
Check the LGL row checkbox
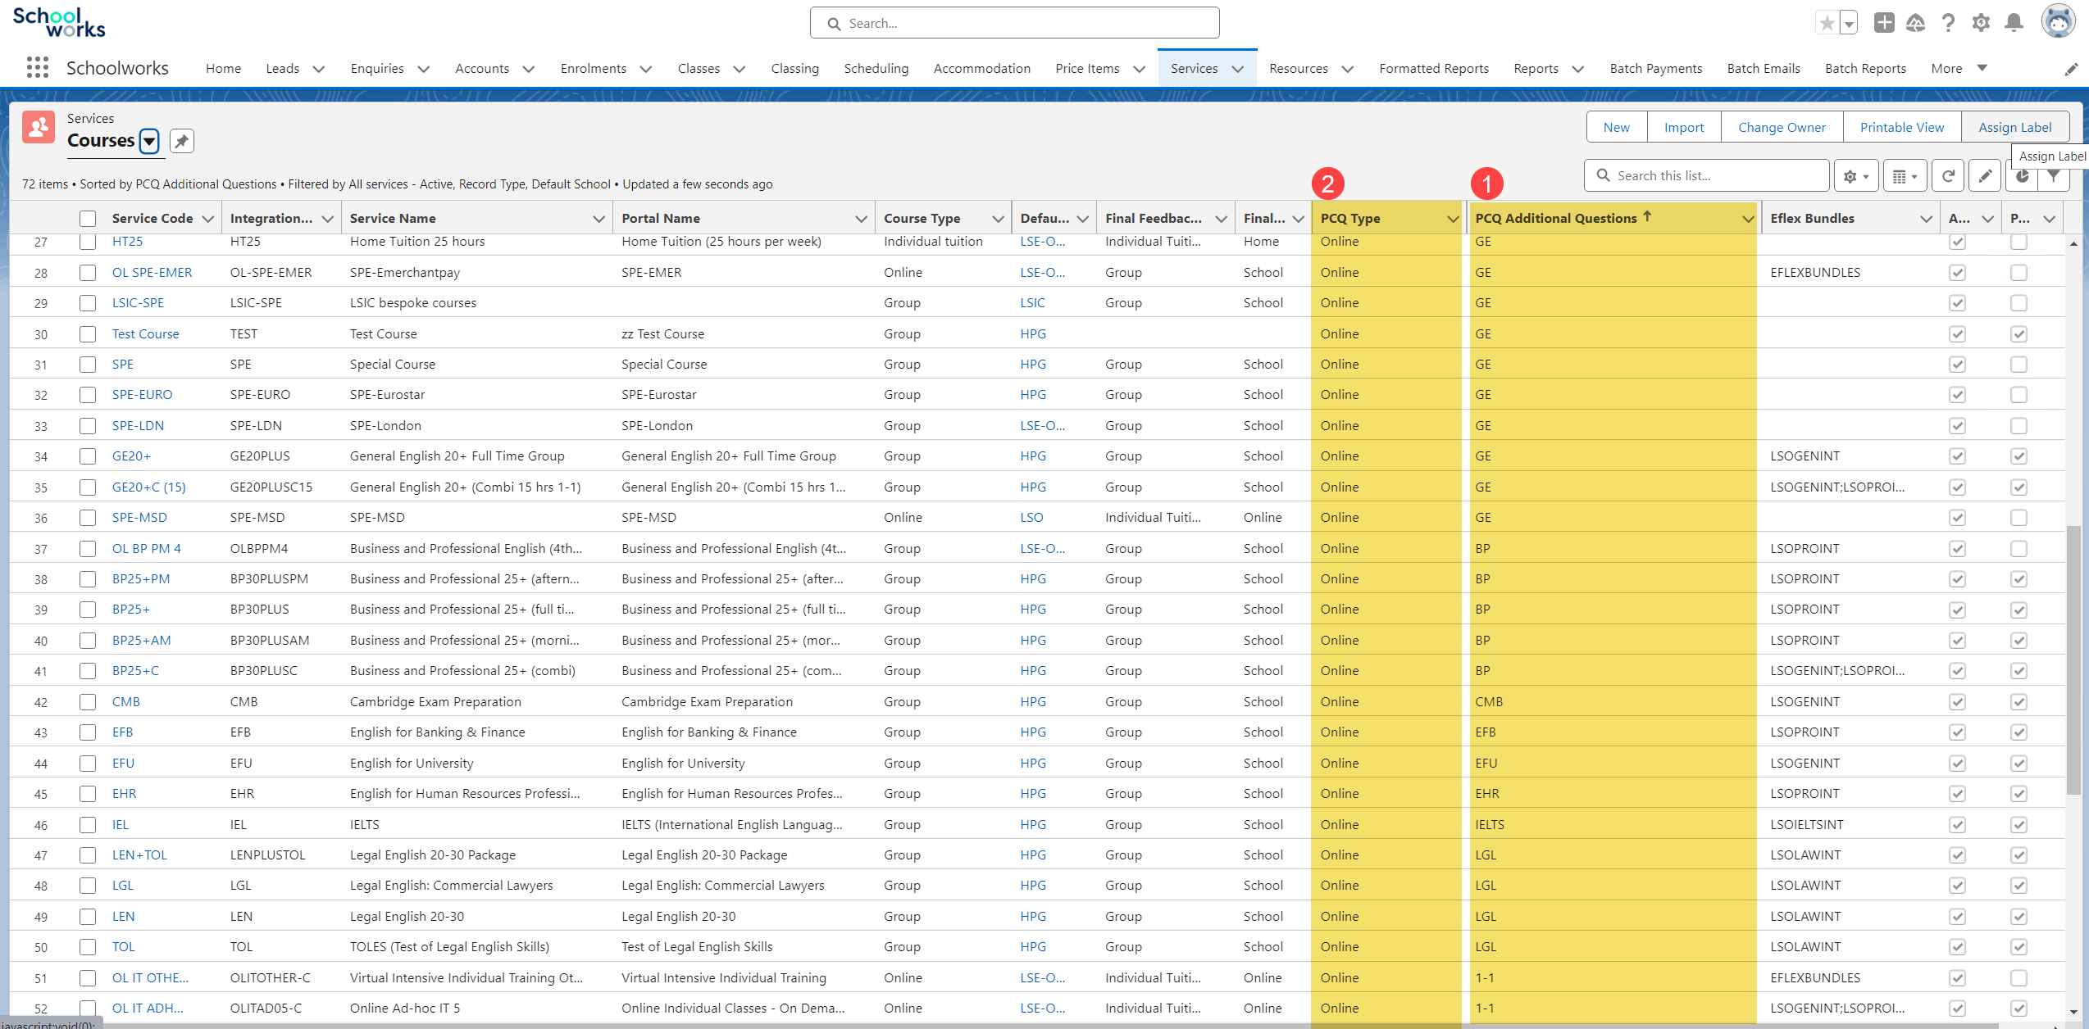coord(88,886)
